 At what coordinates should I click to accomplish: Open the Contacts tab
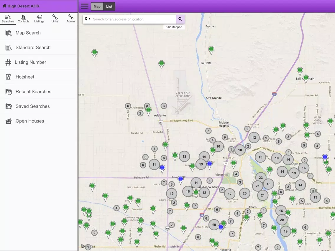24,19
